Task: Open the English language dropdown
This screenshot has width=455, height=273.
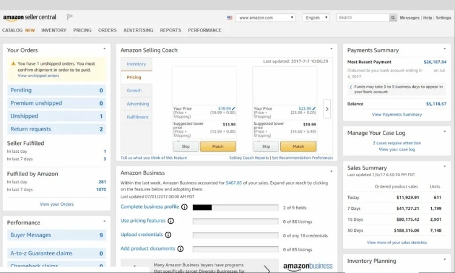Action: [x=315, y=18]
